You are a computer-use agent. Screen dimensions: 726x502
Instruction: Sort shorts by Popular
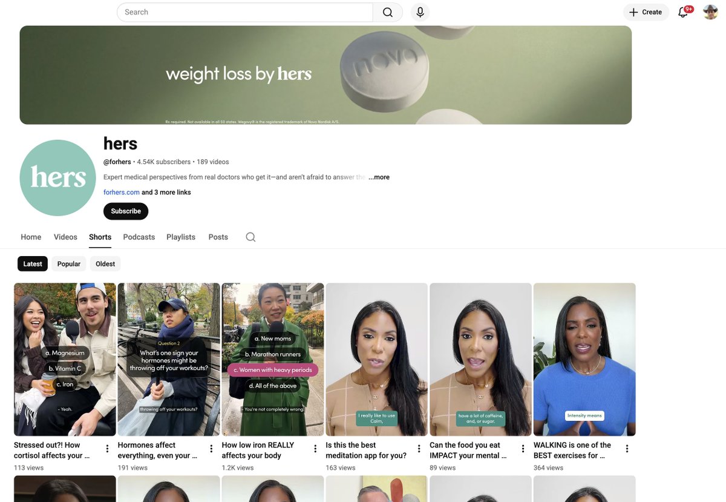[69, 264]
